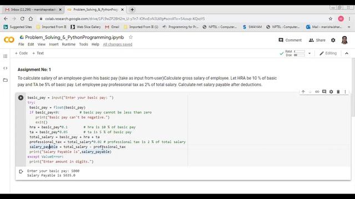This screenshot has height=199, width=355.
Task: Bookmark this page star icon
Action: click(331, 19)
